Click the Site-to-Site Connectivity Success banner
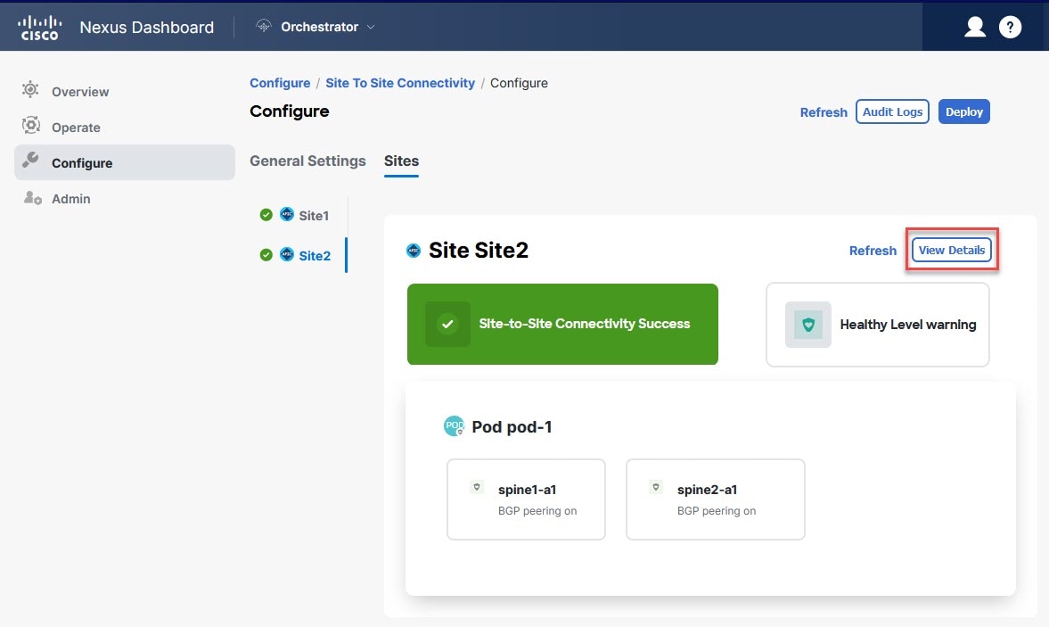1049x627 pixels. click(x=562, y=324)
